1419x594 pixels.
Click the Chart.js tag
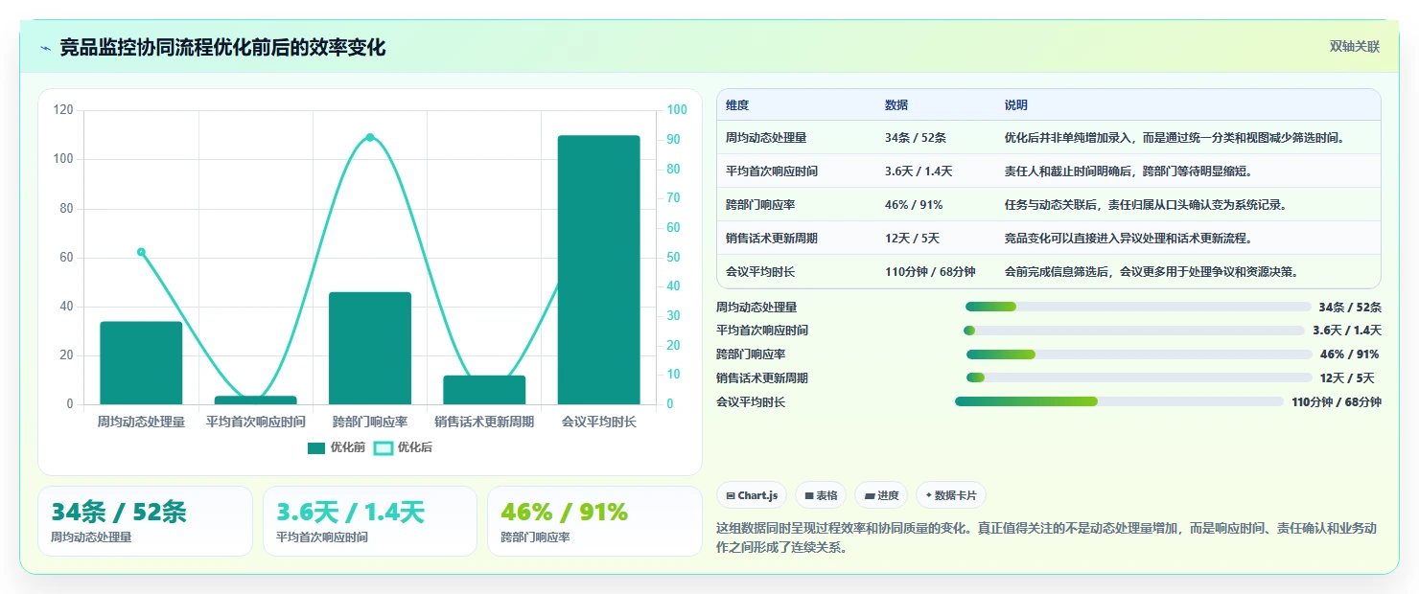click(752, 495)
